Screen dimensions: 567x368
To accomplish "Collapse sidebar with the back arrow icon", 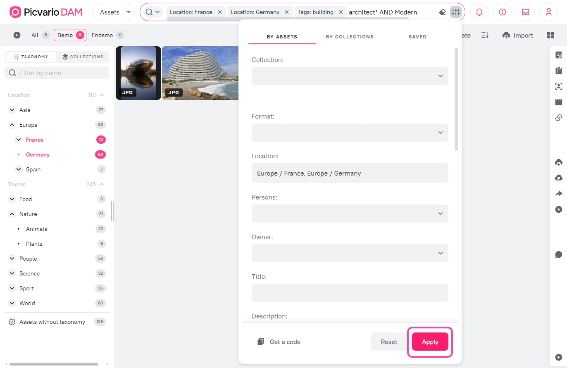I will pyautogui.click(x=17, y=35).
